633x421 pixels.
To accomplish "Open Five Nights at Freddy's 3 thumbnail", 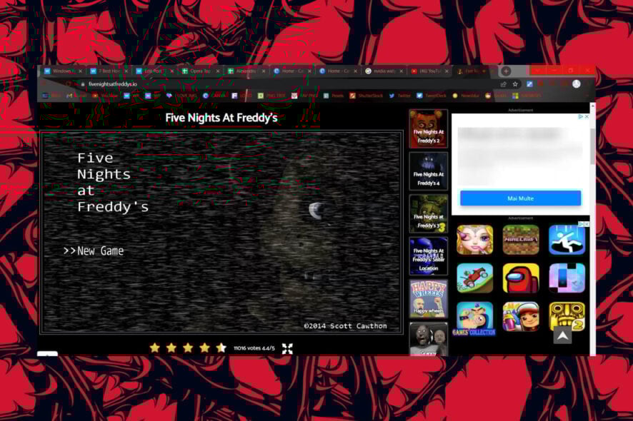I will 429,214.
